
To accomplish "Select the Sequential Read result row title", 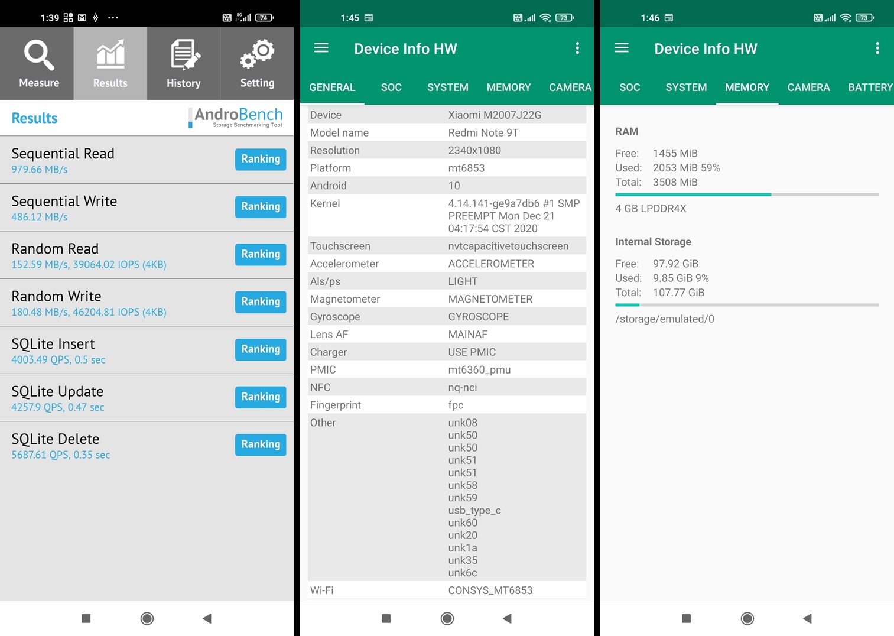I will 63,154.
